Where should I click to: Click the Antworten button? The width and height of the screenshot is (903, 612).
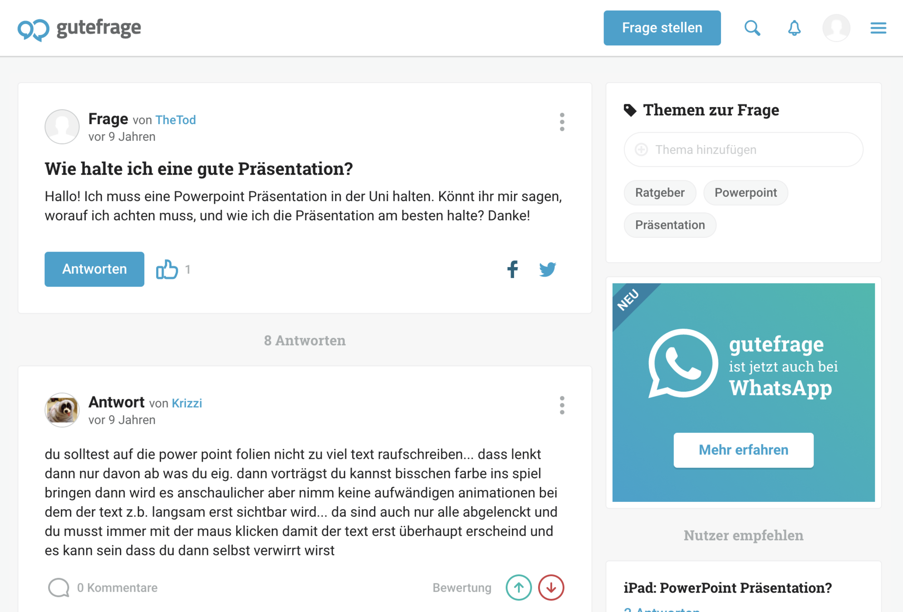[94, 269]
